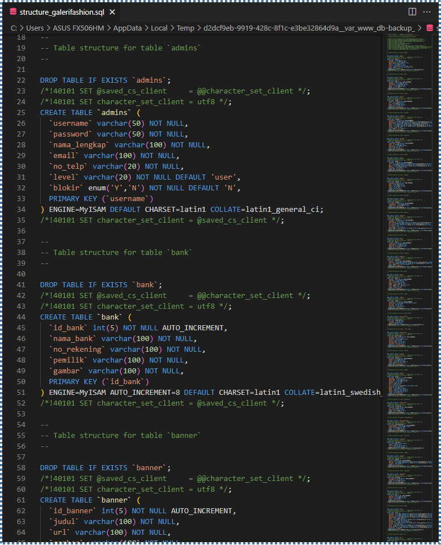Select the structure_galerifashion.sql editor tab
The height and width of the screenshot is (545, 441).
[x=61, y=12]
